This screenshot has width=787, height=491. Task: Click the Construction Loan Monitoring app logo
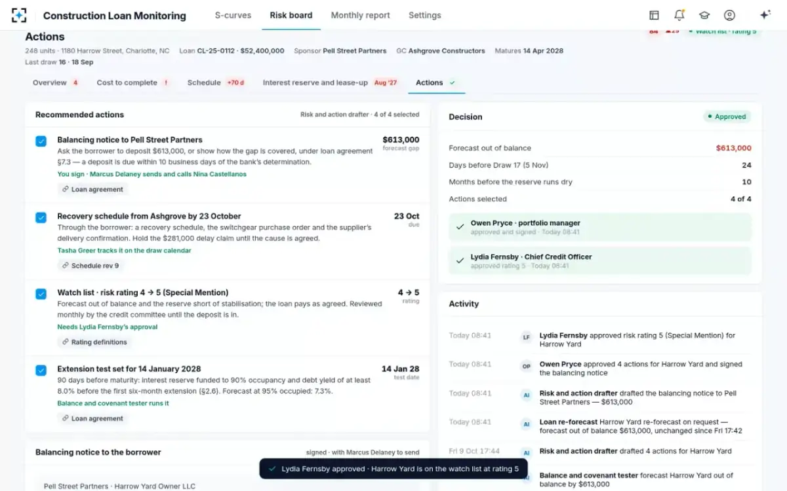click(x=19, y=15)
